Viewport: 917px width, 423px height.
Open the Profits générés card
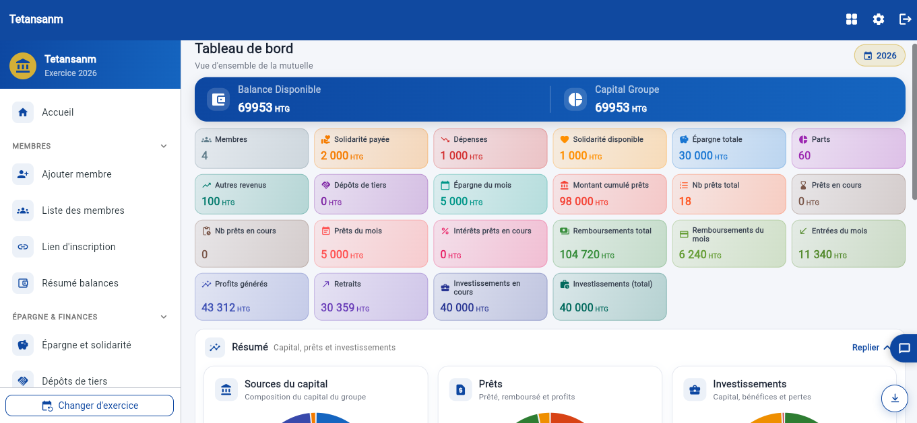tap(251, 297)
